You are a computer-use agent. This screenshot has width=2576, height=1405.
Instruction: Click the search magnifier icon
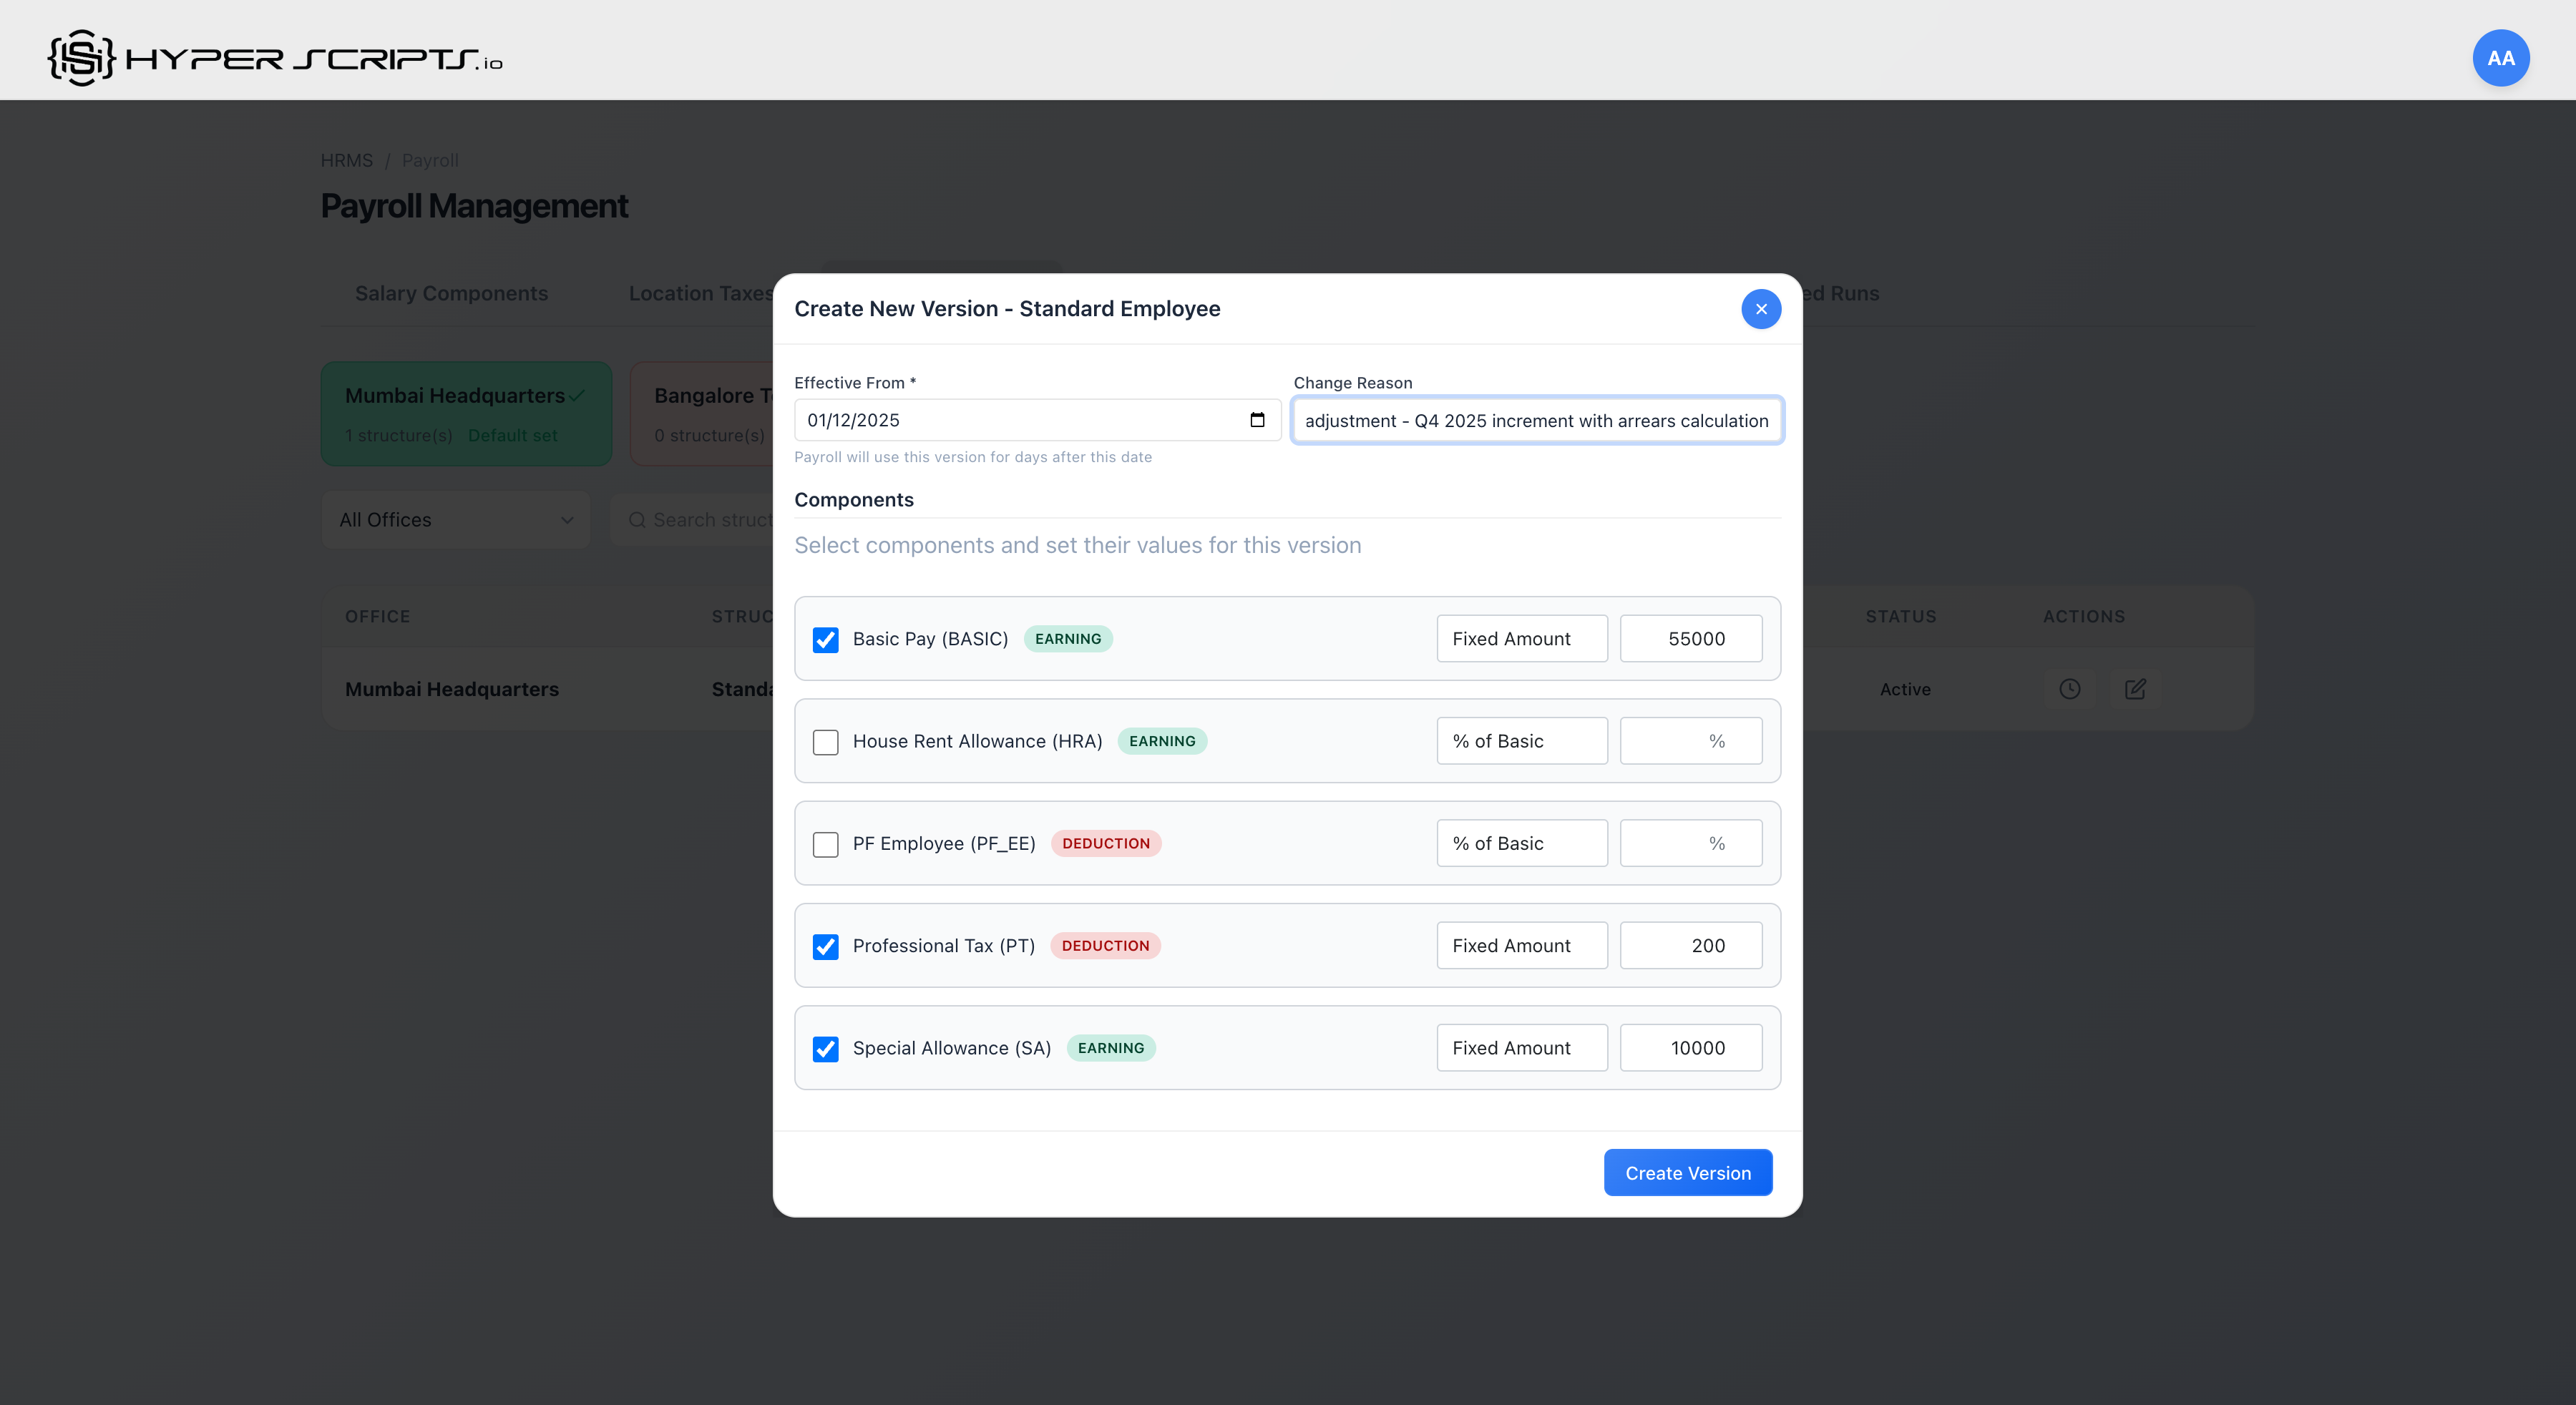tap(637, 520)
